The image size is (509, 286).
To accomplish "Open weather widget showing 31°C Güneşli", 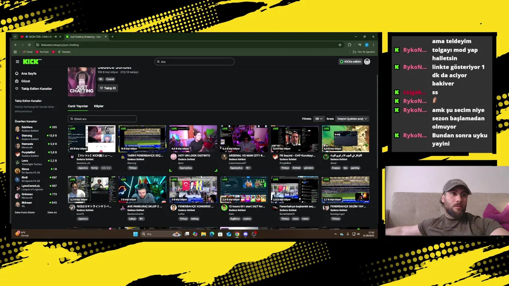I will coord(22,234).
